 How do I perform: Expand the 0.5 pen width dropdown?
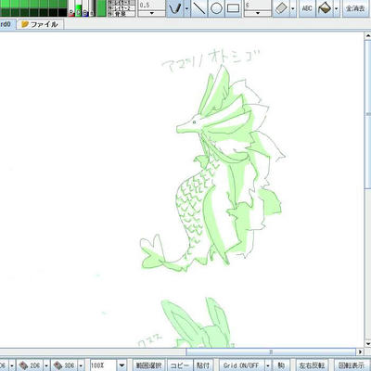pyautogui.click(x=151, y=13)
